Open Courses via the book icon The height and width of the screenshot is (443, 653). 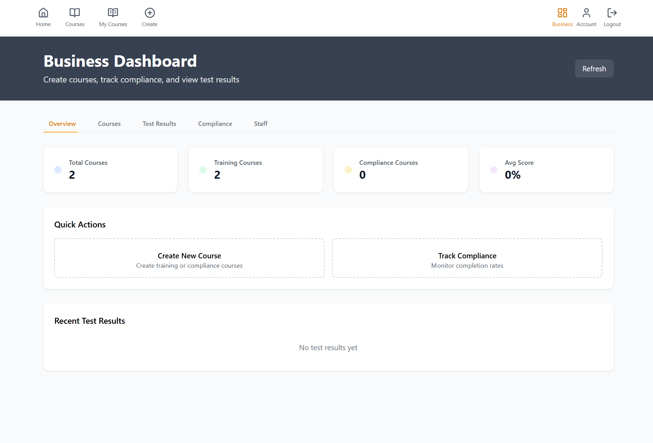click(74, 13)
